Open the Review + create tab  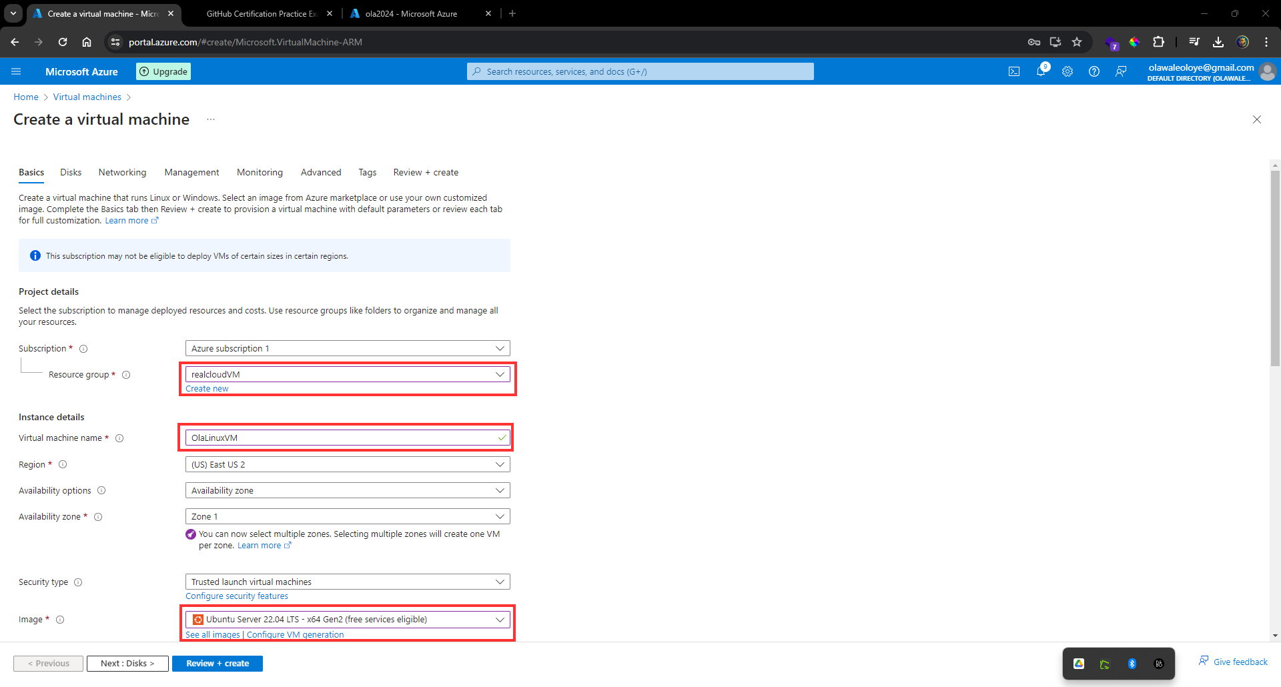click(x=426, y=172)
